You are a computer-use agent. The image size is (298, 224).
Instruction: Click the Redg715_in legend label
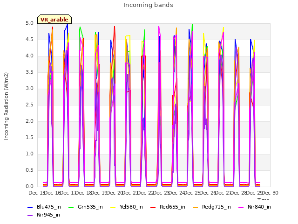[x=216, y=207]
